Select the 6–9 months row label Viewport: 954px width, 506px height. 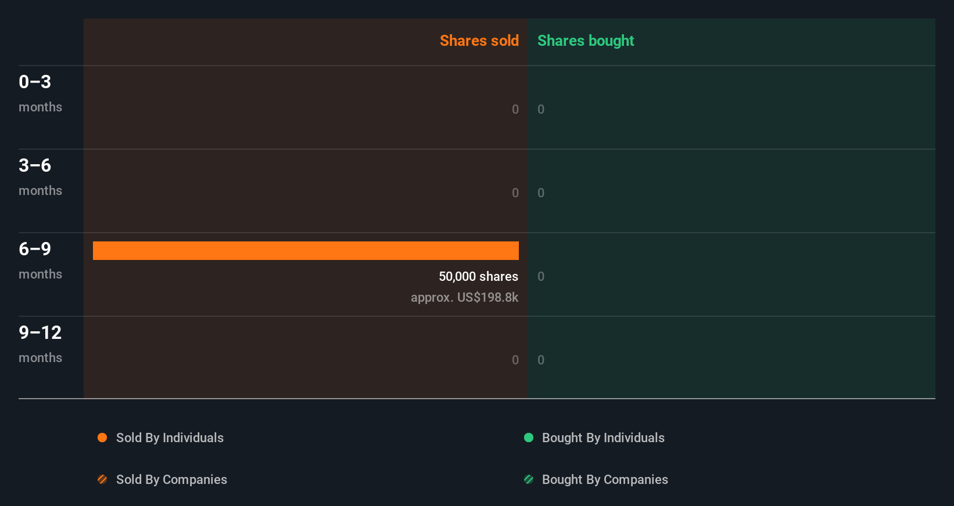[40, 260]
